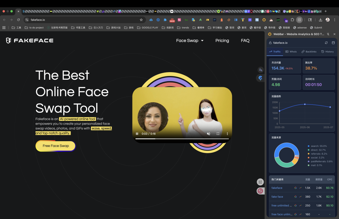The image size is (339, 219).
Task: Click the 'pub' extension icon in toolbar
Action: coord(278,20)
